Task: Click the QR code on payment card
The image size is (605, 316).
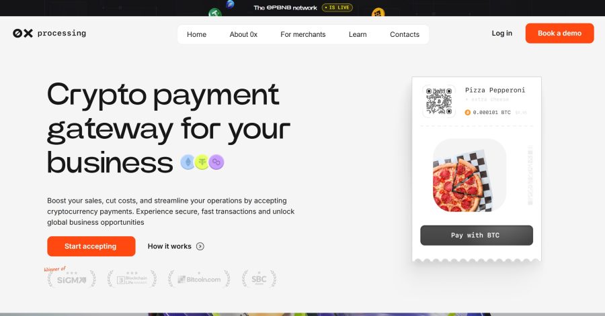Action: point(439,101)
